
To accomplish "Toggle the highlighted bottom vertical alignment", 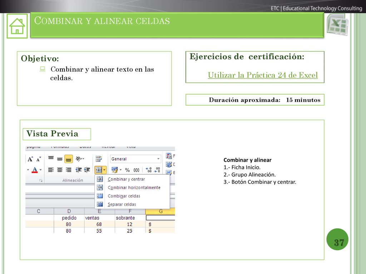I will (x=68, y=159).
